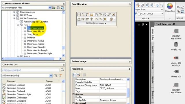Click the Categorized view icon in Properties
Image resolution: width=185 pixels, height=104 pixels.
pos(75,75)
